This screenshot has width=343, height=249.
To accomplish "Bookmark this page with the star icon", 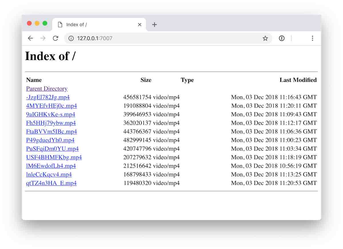I will coord(265,38).
